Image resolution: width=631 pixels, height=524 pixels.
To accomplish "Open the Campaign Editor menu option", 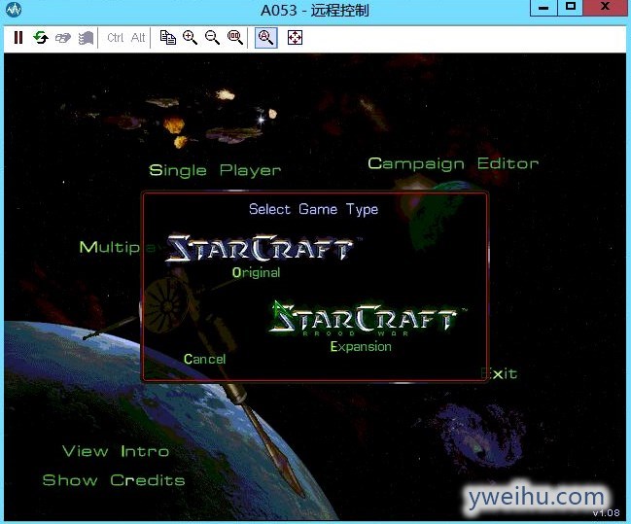I will coord(453,164).
